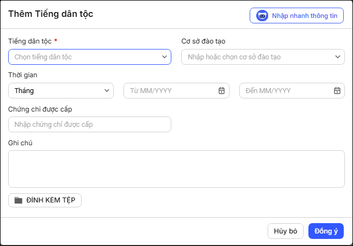
Task: Open calendar picker for Đến MM/YYYY
Action: (x=337, y=90)
